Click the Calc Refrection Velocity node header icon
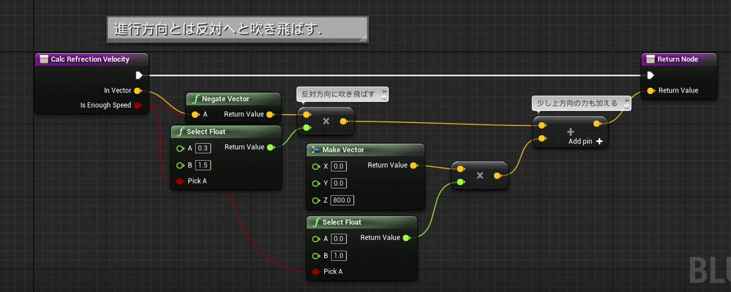This screenshot has height=292, width=731. [43, 59]
